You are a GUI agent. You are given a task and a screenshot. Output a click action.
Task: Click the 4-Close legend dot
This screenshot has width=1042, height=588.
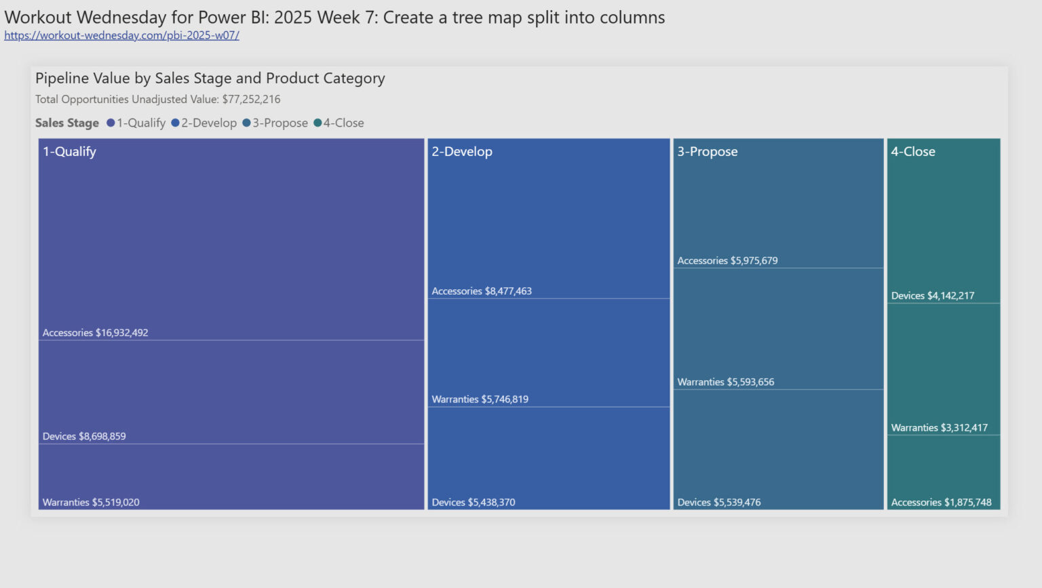[317, 123]
